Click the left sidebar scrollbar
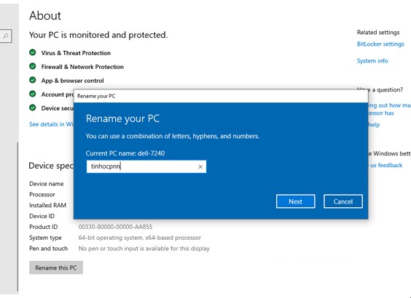 click(17, 217)
